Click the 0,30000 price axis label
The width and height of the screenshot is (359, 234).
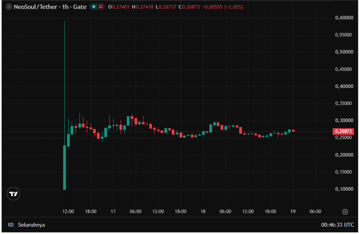click(x=344, y=120)
